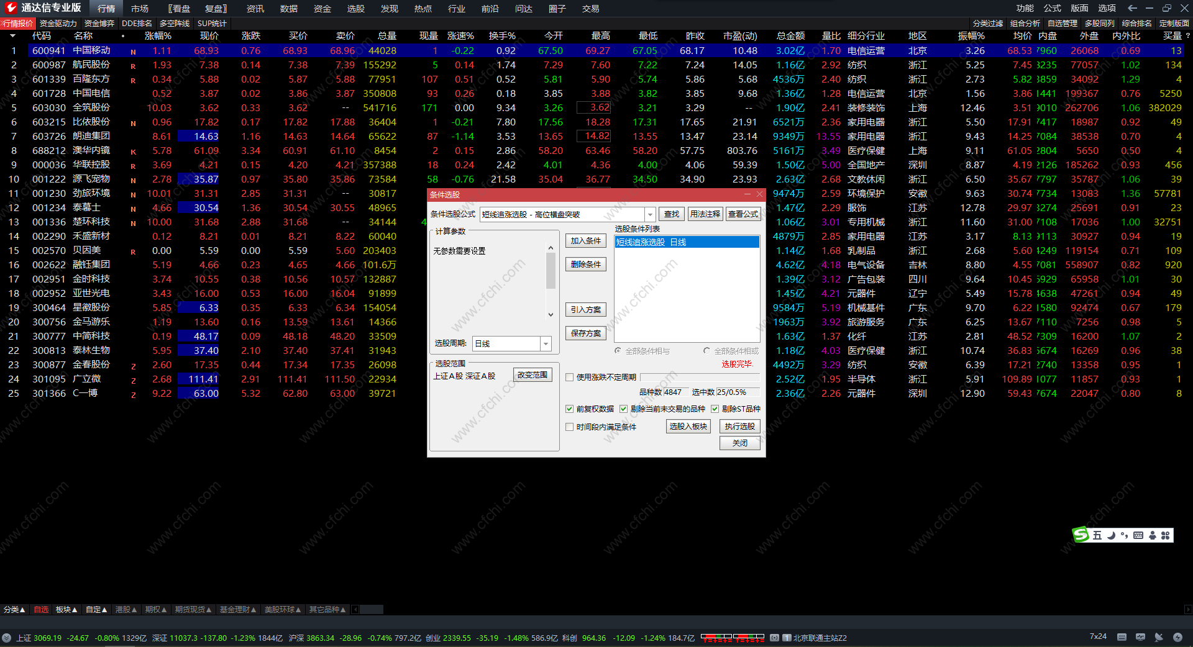The height and width of the screenshot is (647, 1193).
Task: Open the Sogou soft keyboard icon
Action: (1138, 535)
